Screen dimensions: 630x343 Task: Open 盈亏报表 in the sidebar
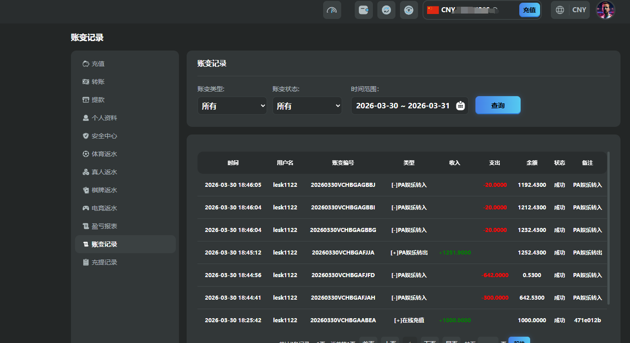(104, 226)
